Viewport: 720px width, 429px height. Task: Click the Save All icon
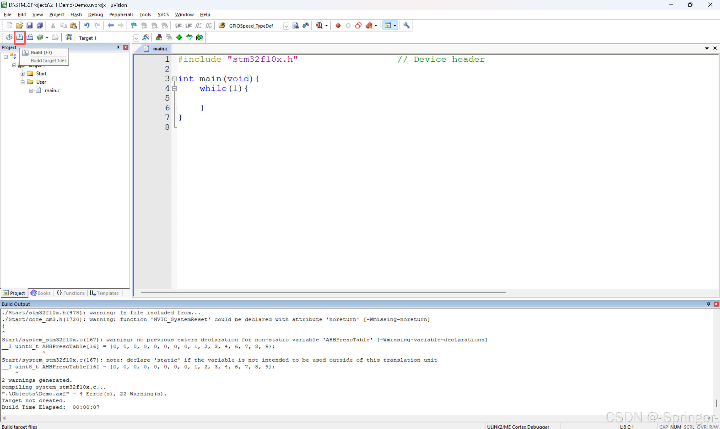[x=40, y=25]
